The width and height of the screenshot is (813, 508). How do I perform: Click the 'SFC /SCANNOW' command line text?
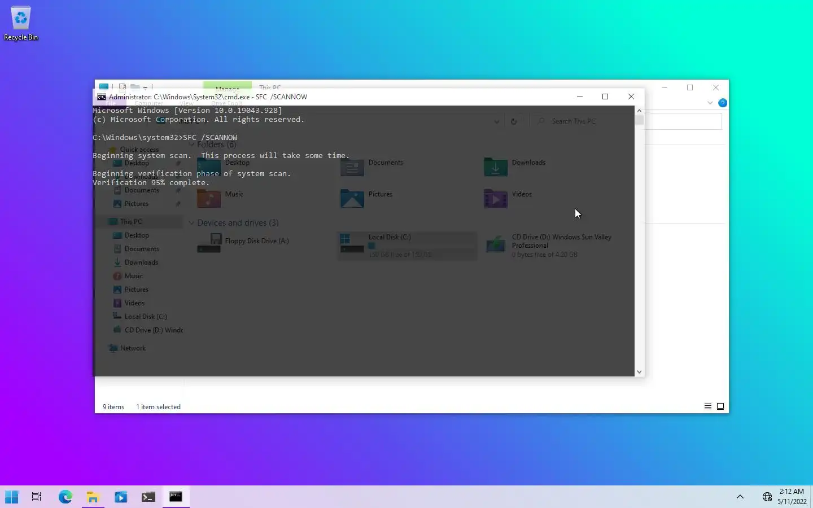click(210, 138)
